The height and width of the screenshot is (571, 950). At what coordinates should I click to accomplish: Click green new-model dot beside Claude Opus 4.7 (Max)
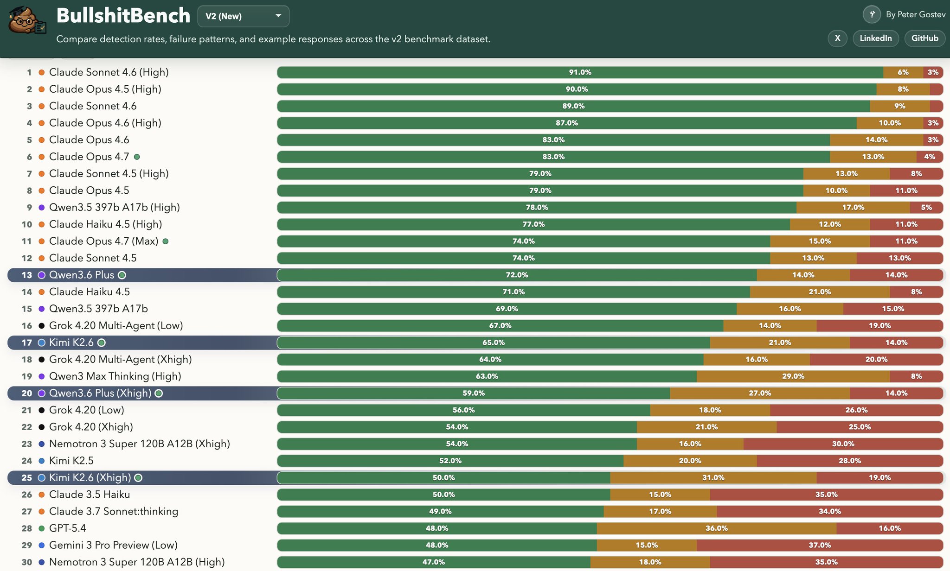[x=166, y=241]
